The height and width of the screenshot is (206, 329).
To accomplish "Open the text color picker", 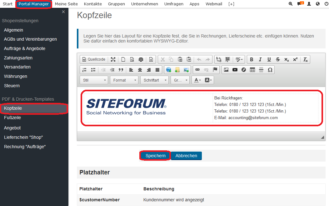I will [198, 80].
